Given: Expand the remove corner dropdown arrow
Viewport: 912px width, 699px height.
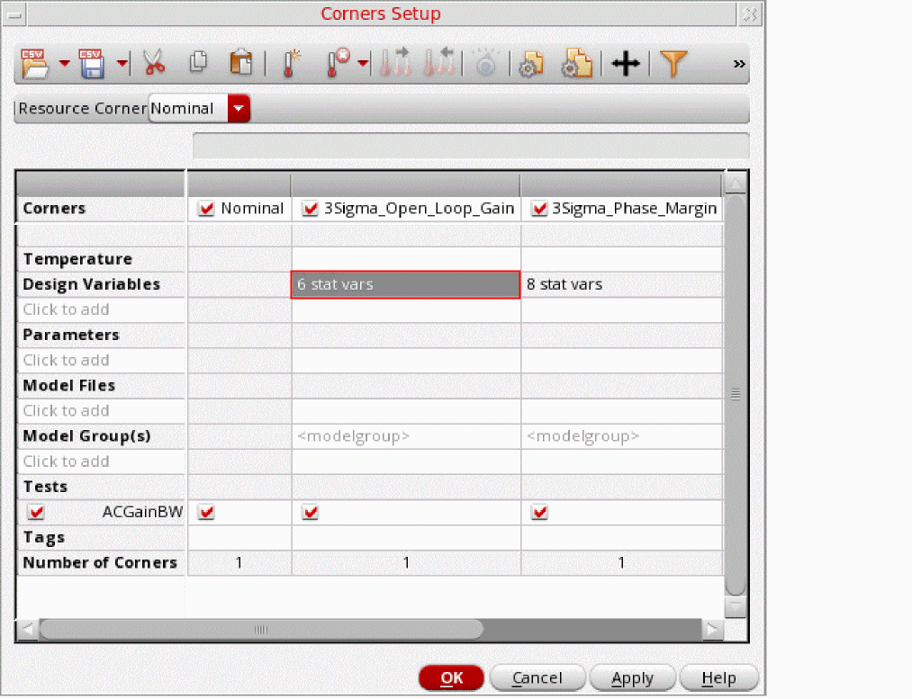Looking at the screenshot, I should coord(363,64).
